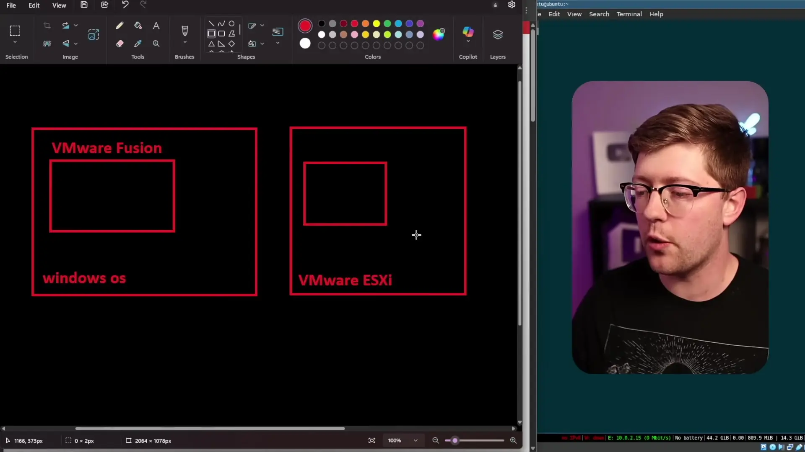The height and width of the screenshot is (452, 805).
Task: Select the Triangle shape
Action: 211,44
